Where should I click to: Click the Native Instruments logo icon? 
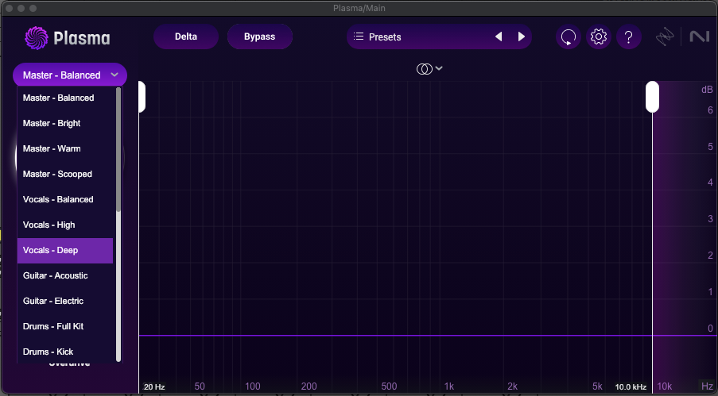pyautogui.click(x=699, y=37)
